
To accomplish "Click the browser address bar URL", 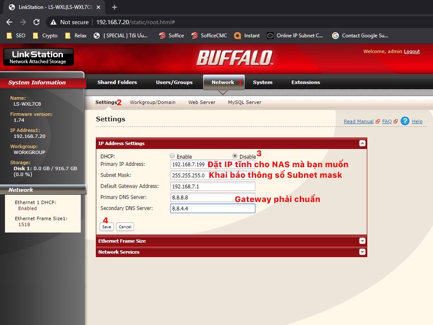I will click(x=136, y=22).
